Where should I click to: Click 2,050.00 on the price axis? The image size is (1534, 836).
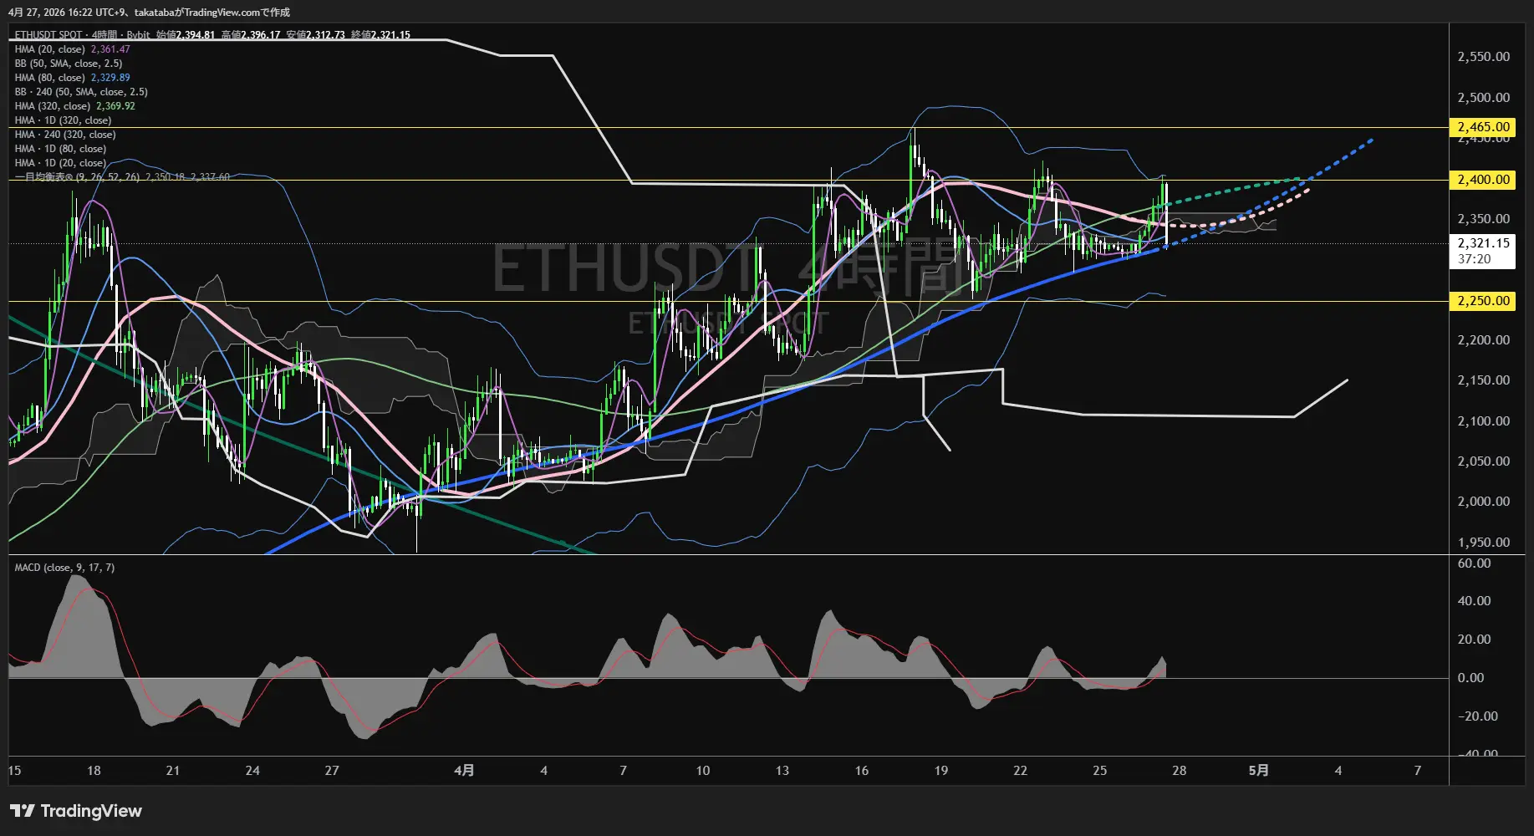pos(1483,461)
